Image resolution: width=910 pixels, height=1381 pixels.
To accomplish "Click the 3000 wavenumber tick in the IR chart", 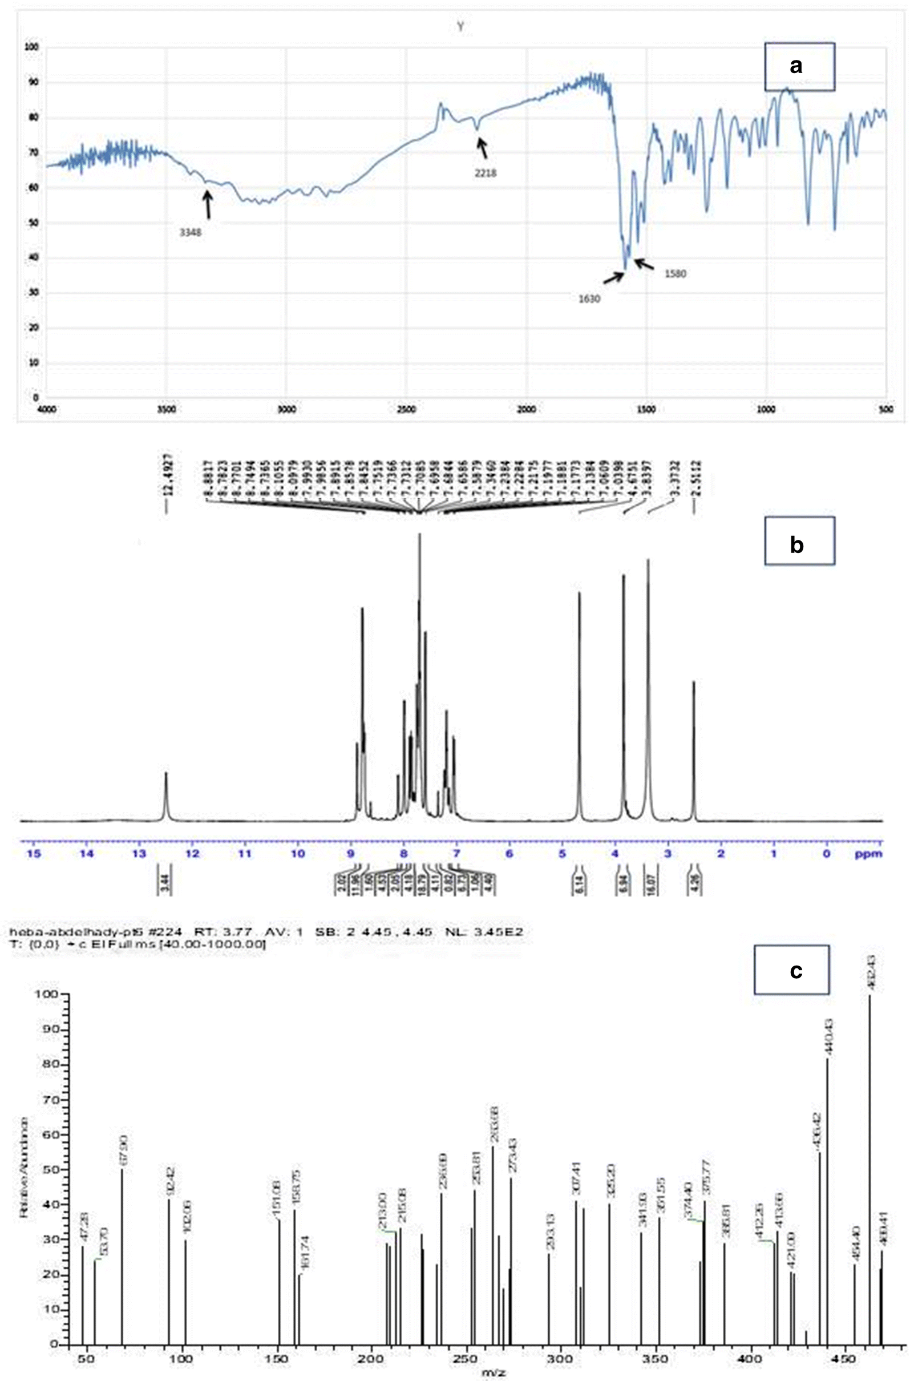I will coord(288,410).
